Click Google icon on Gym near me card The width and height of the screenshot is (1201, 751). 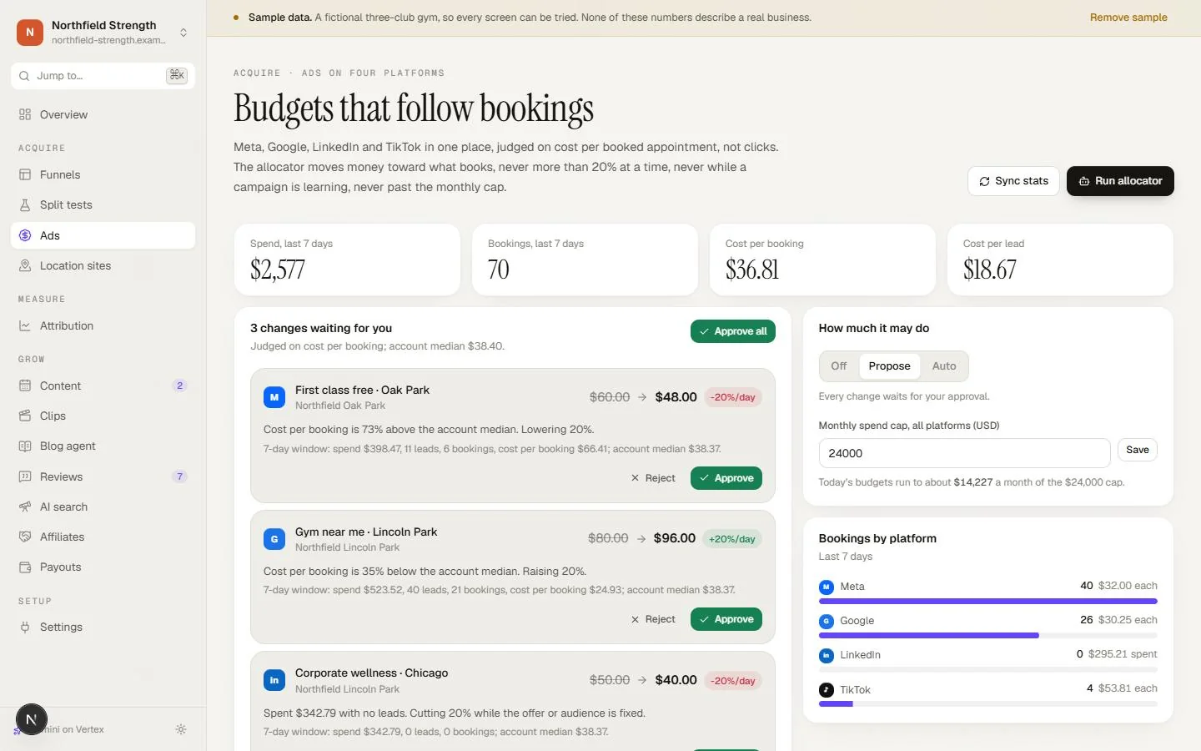tap(274, 539)
